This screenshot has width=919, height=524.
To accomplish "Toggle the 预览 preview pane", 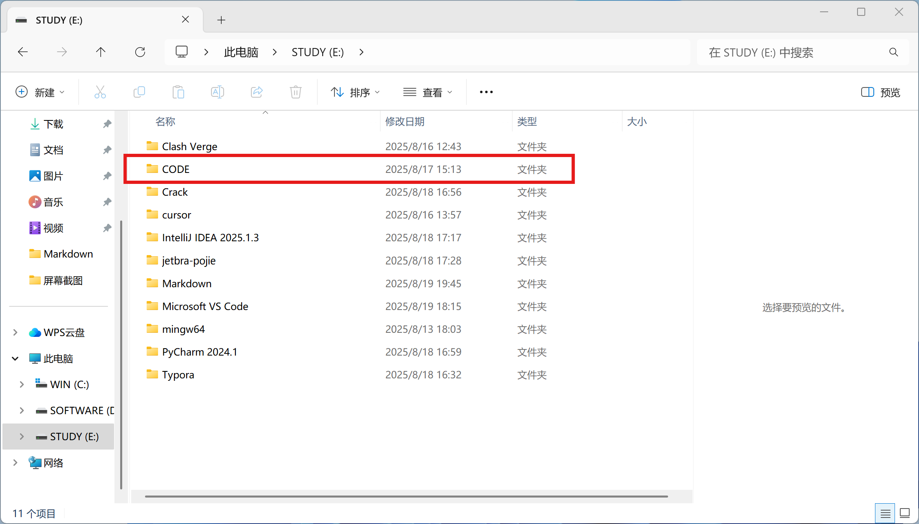I will pos(880,92).
